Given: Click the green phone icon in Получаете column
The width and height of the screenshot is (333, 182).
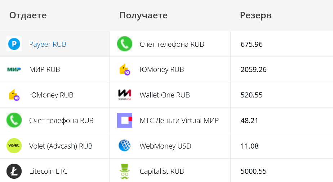Looking at the screenshot, I should [x=125, y=44].
